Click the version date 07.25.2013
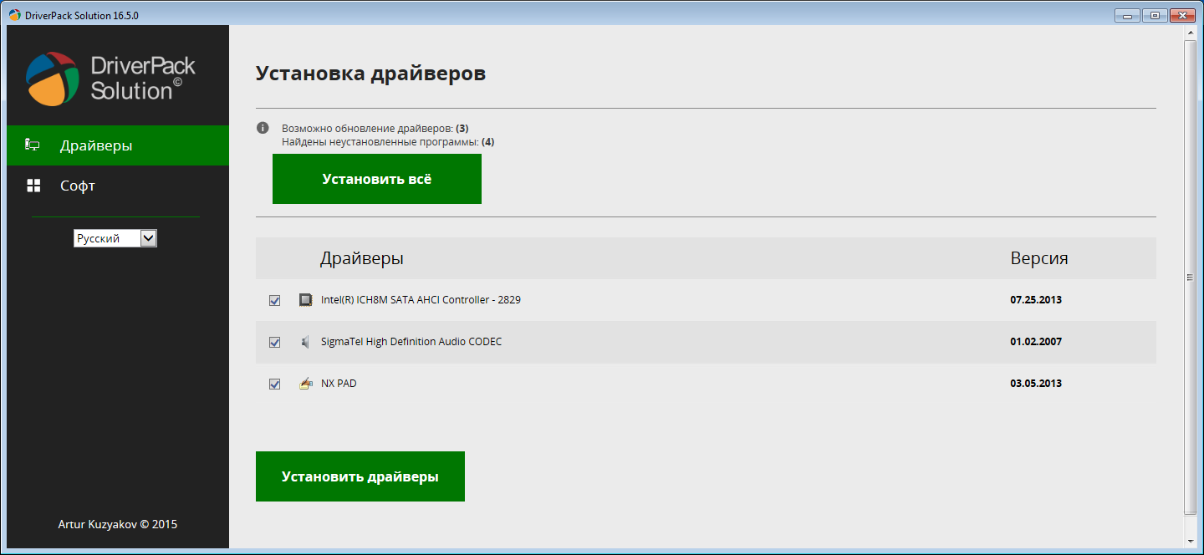Image resolution: width=1204 pixels, height=555 pixels. (x=1036, y=300)
